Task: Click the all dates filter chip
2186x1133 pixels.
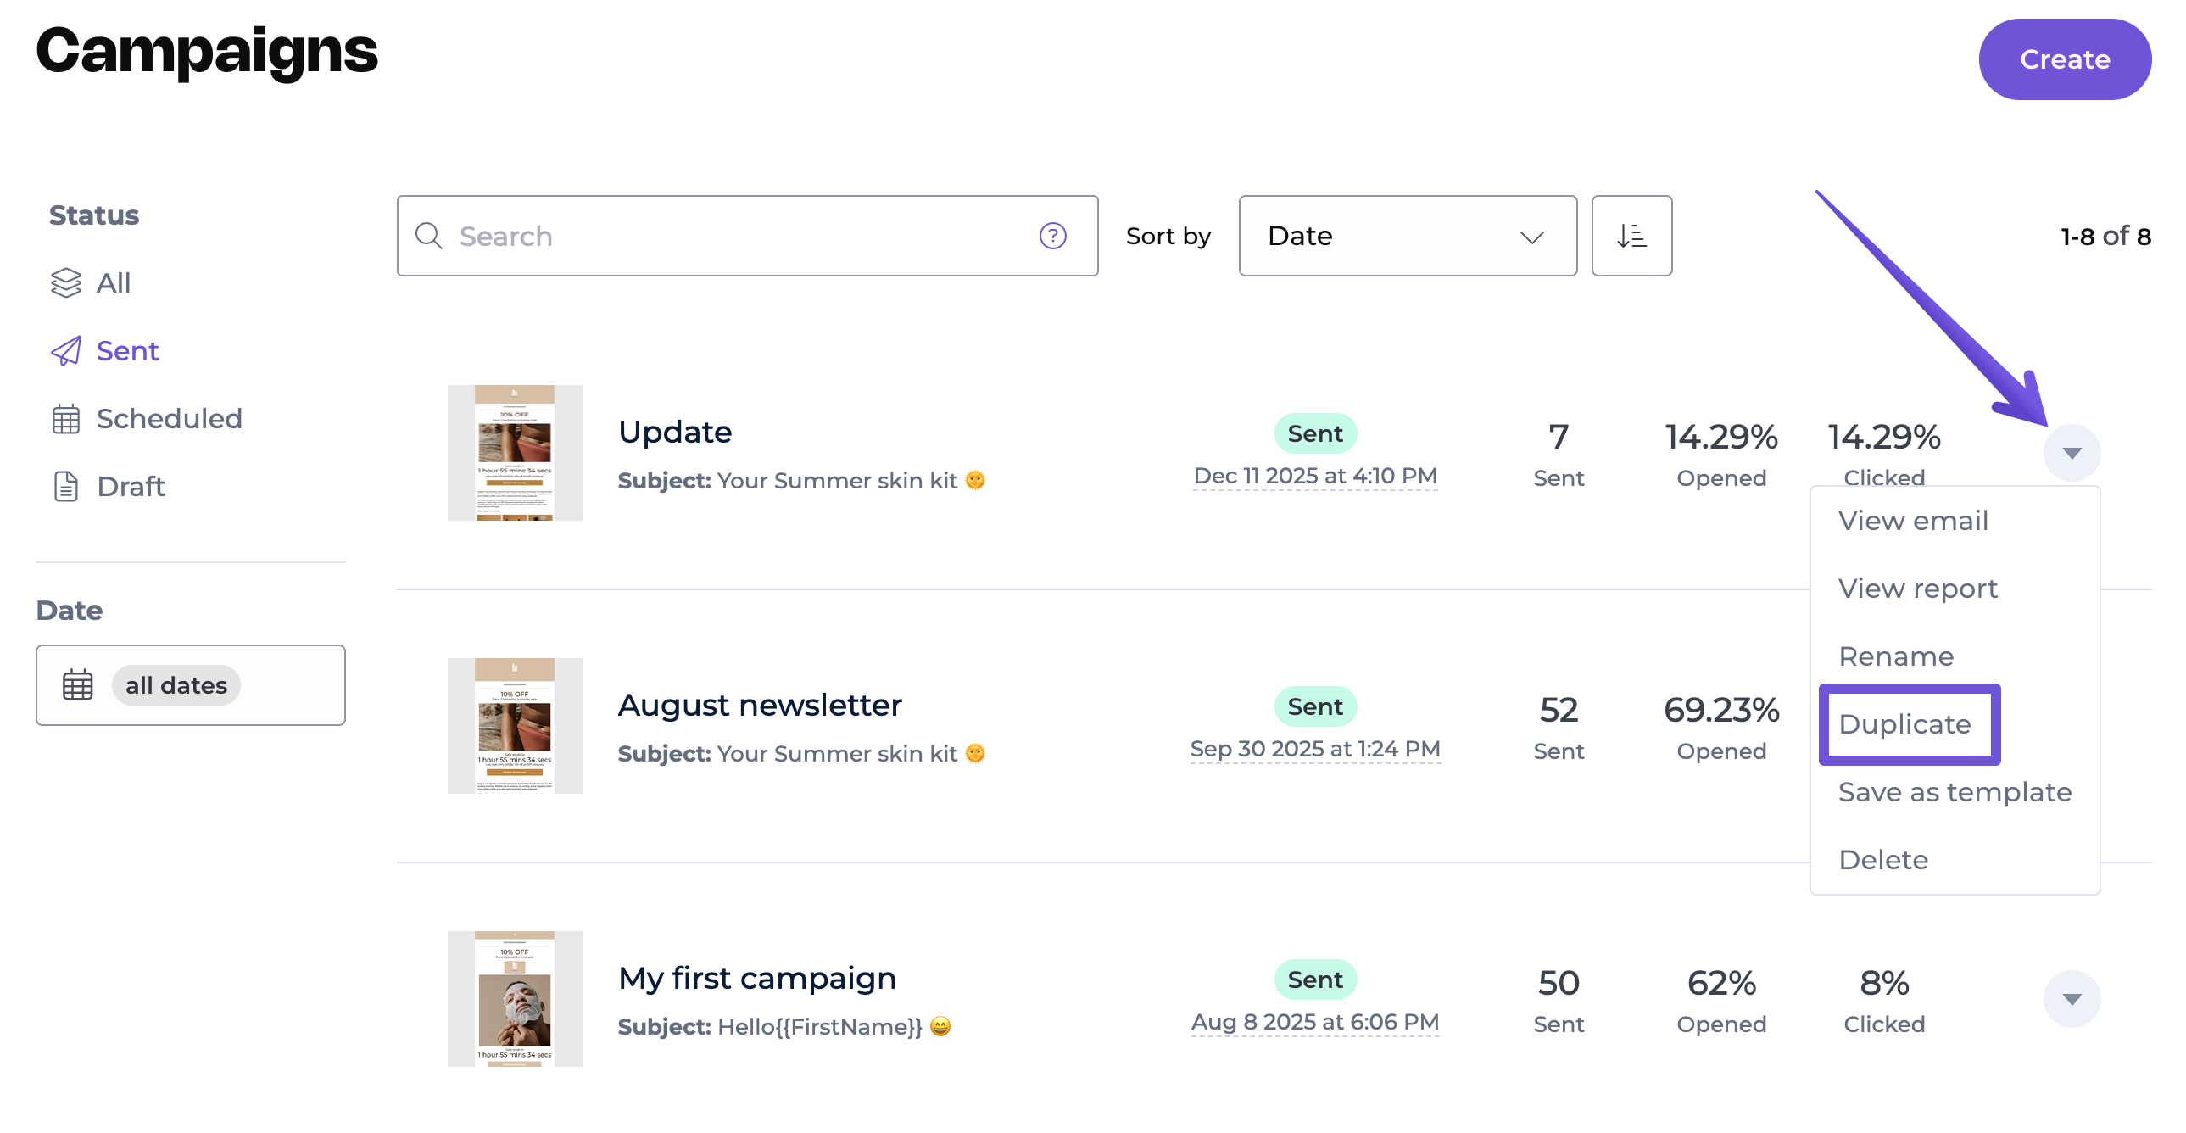Action: click(176, 685)
